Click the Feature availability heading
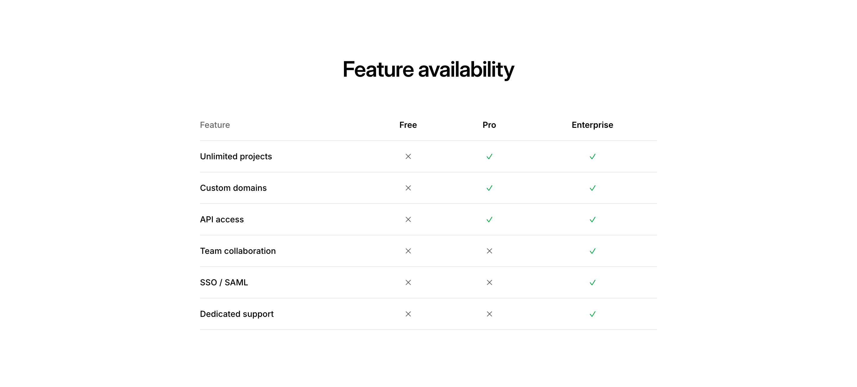The height and width of the screenshot is (387, 857). tap(428, 70)
